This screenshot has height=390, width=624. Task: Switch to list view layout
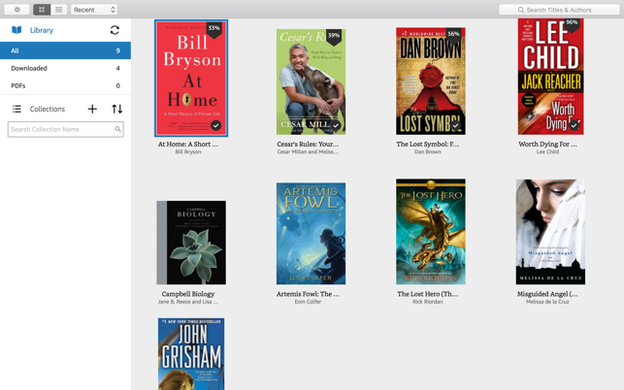click(59, 10)
